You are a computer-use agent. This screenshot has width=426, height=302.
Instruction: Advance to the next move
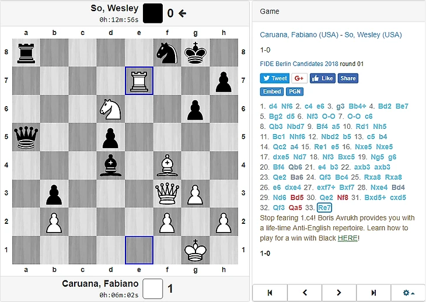pos(339,293)
